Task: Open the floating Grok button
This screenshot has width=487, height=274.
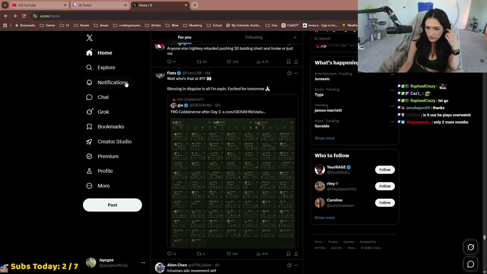Action: [x=471, y=247]
